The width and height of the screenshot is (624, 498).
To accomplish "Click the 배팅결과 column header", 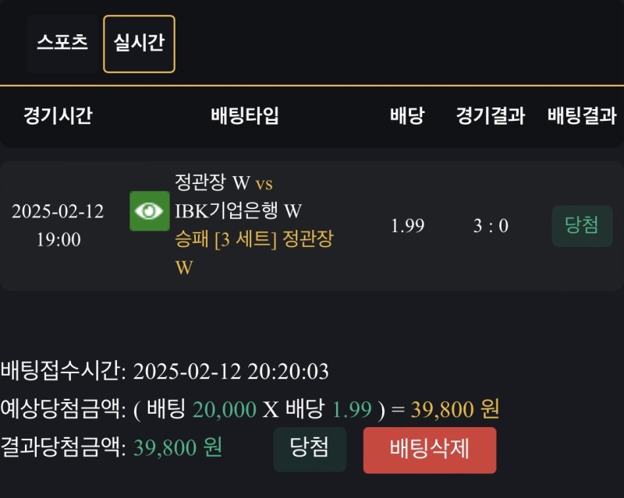I will [x=582, y=117].
